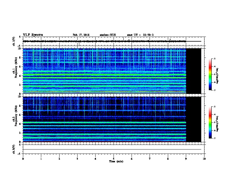Click the time axis tick label "3"

point(77,159)
